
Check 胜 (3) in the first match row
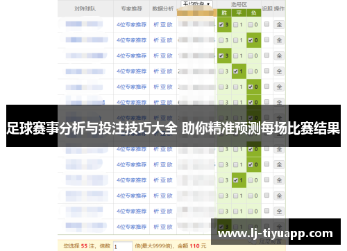pos(221,25)
